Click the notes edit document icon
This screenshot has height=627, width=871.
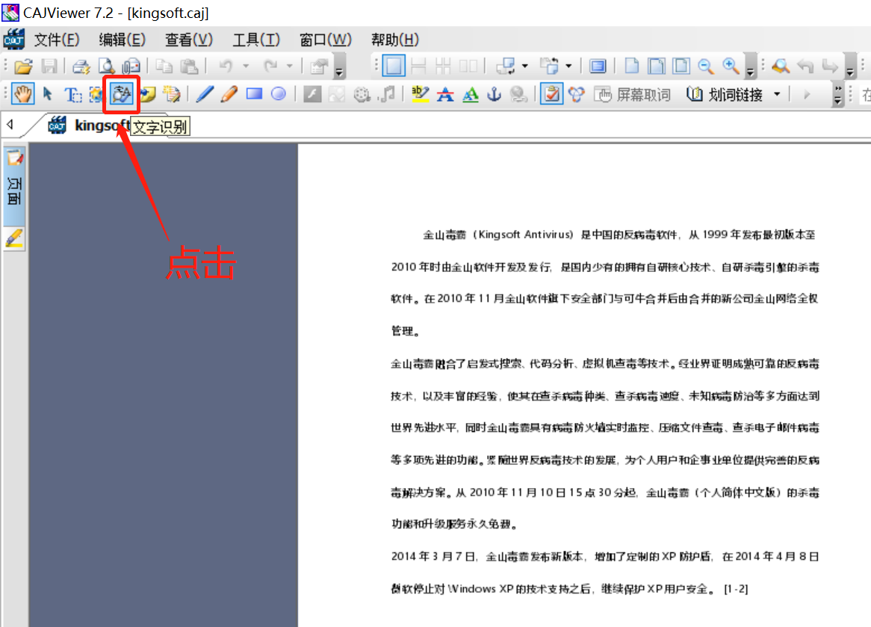tap(172, 94)
